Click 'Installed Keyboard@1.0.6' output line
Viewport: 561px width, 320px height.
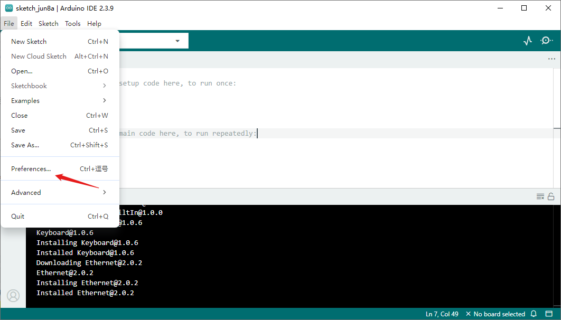tap(85, 253)
